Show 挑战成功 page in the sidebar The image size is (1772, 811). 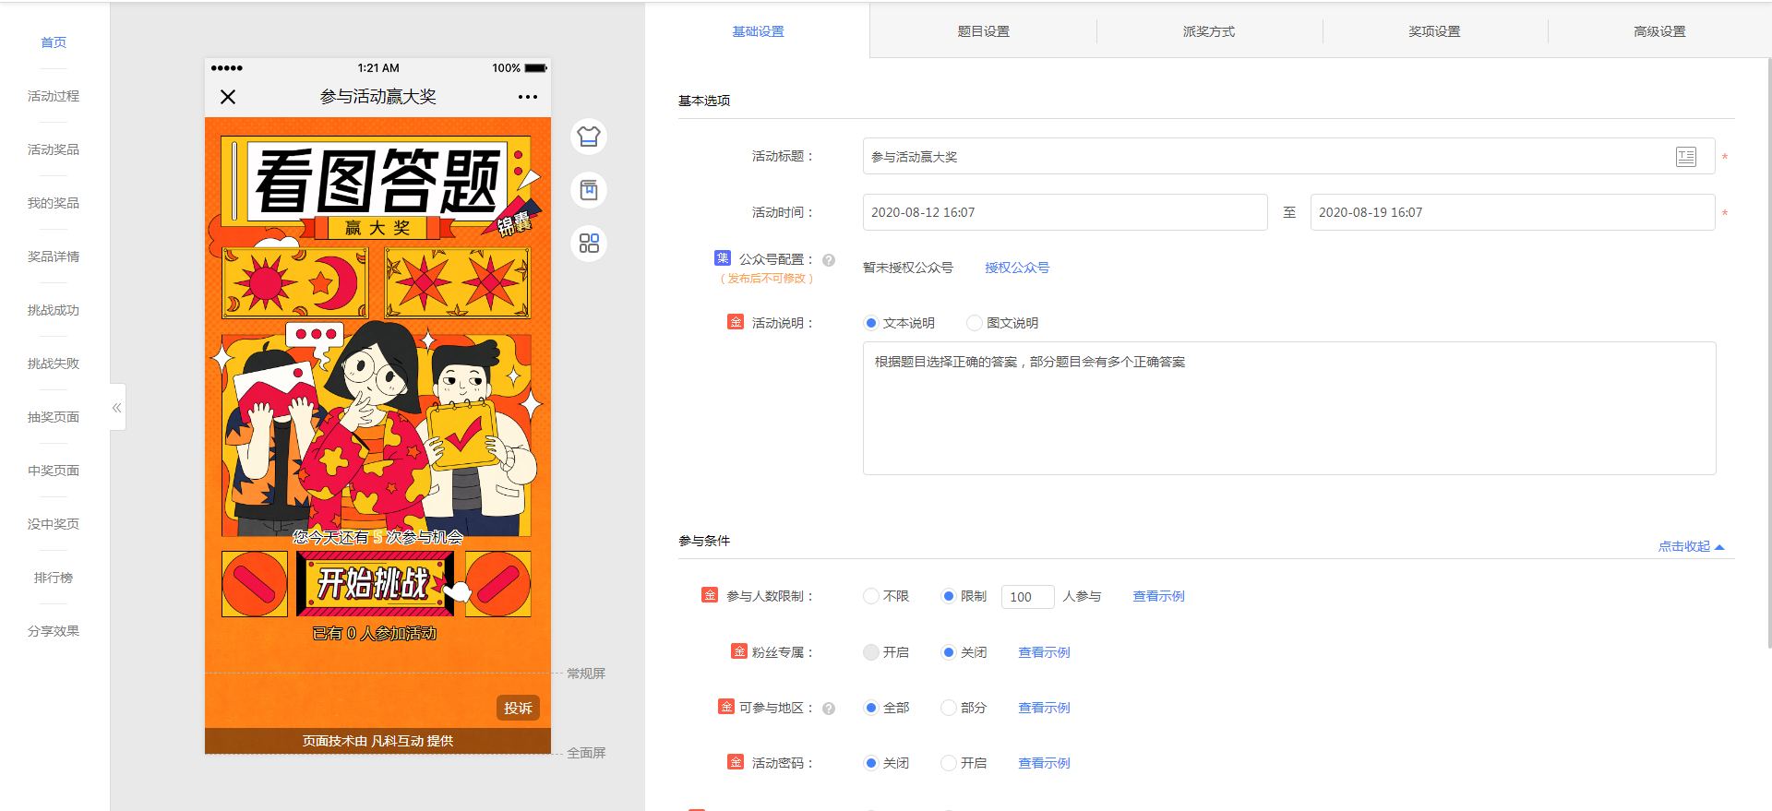[54, 310]
